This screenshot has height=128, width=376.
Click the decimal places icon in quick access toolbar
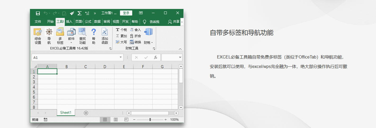click(87, 13)
